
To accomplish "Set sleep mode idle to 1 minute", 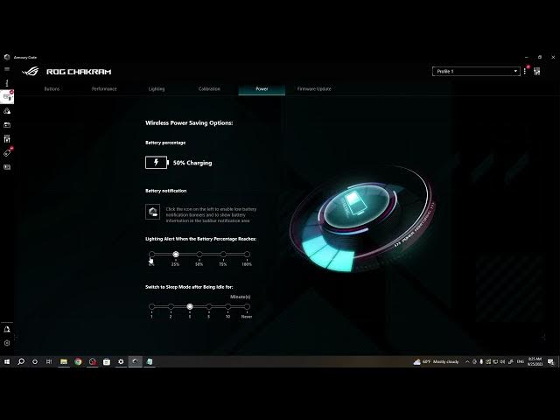I will coord(151,306).
